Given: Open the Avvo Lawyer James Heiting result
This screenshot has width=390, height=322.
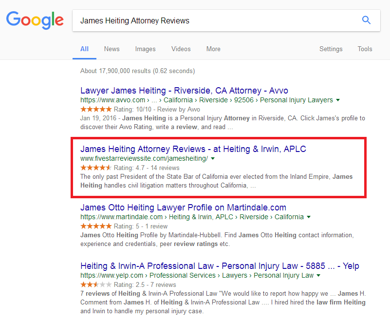Looking at the screenshot, I should click(x=184, y=91).
